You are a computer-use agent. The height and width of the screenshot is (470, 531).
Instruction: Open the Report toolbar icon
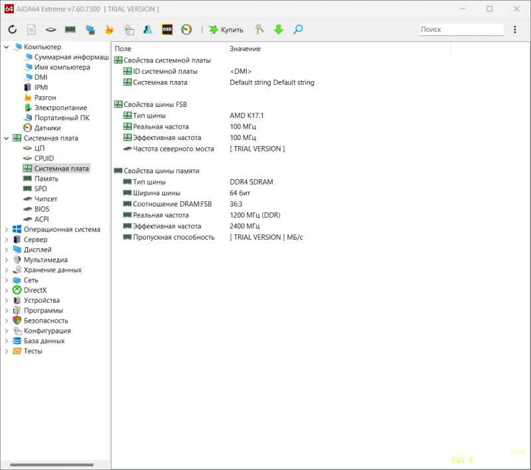pyautogui.click(x=31, y=29)
